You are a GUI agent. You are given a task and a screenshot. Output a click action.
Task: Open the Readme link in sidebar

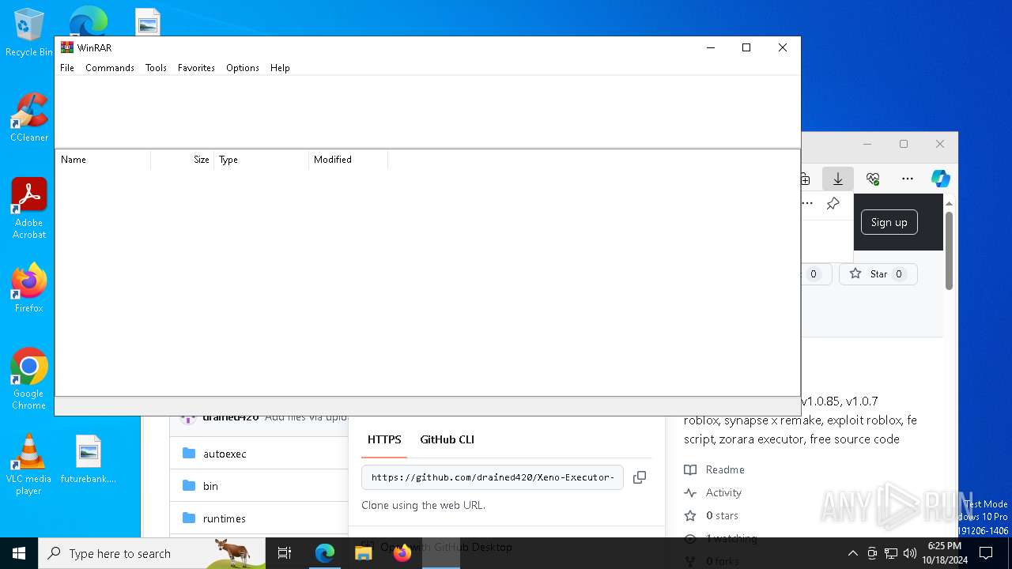(725, 469)
